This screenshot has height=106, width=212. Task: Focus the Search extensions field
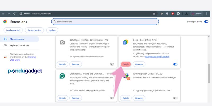coord(105,22)
